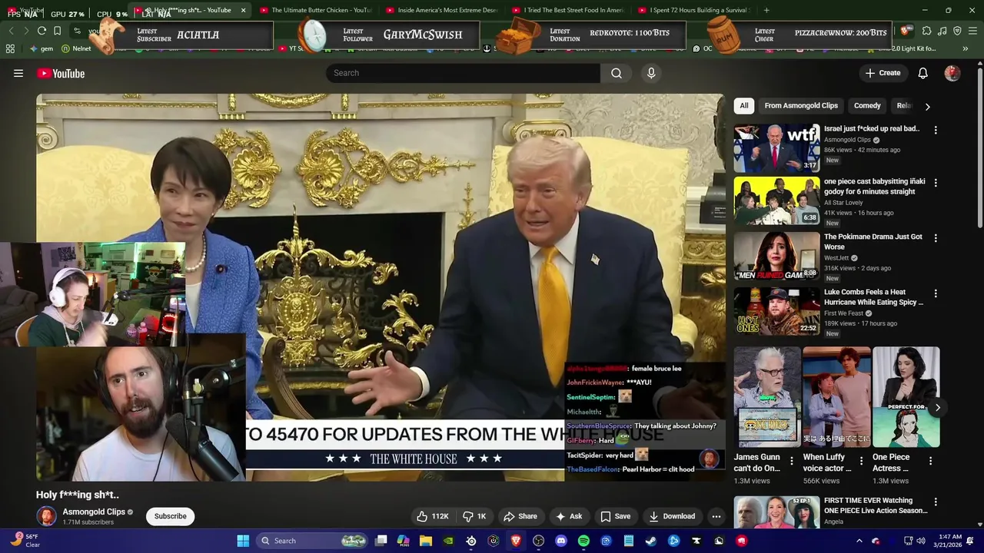Go to the YouTube home logo
Screen dimensions: 984x553
click(61, 73)
